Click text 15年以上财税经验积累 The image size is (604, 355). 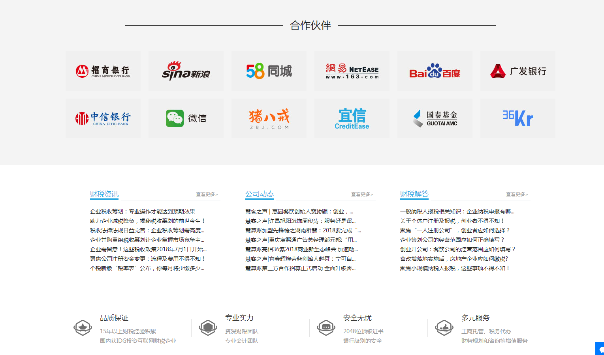pos(128,331)
